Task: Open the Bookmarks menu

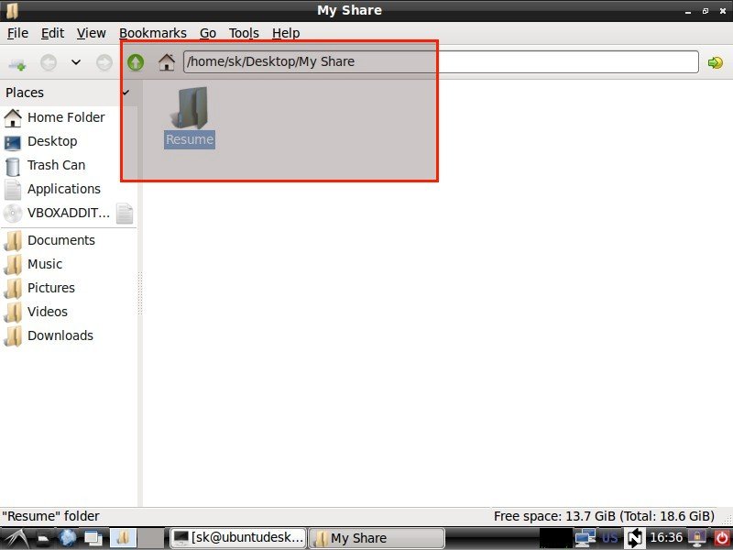Action: click(153, 33)
